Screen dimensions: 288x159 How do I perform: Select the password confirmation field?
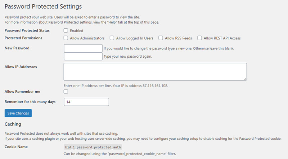(83, 56)
